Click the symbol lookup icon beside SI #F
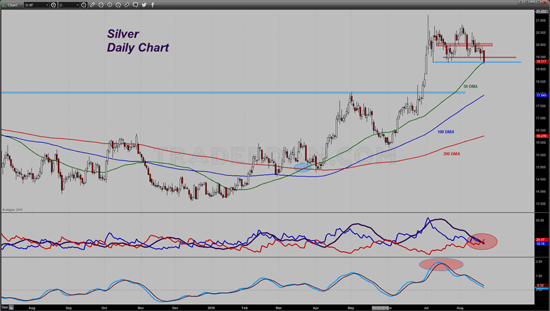The image size is (550, 311). pyautogui.click(x=53, y=4)
